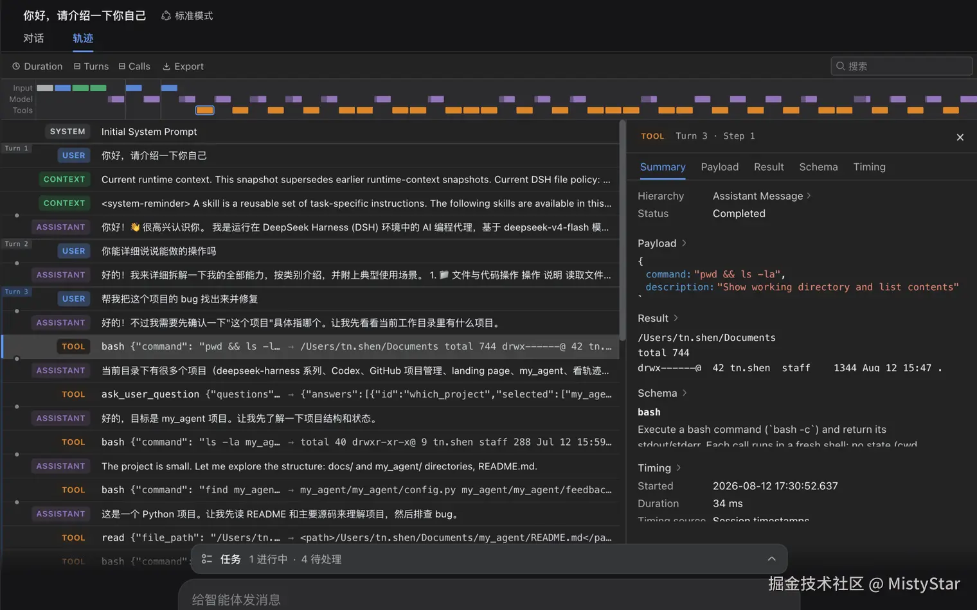Click the Export download icon
This screenshot has height=610, width=977.
[x=166, y=66]
